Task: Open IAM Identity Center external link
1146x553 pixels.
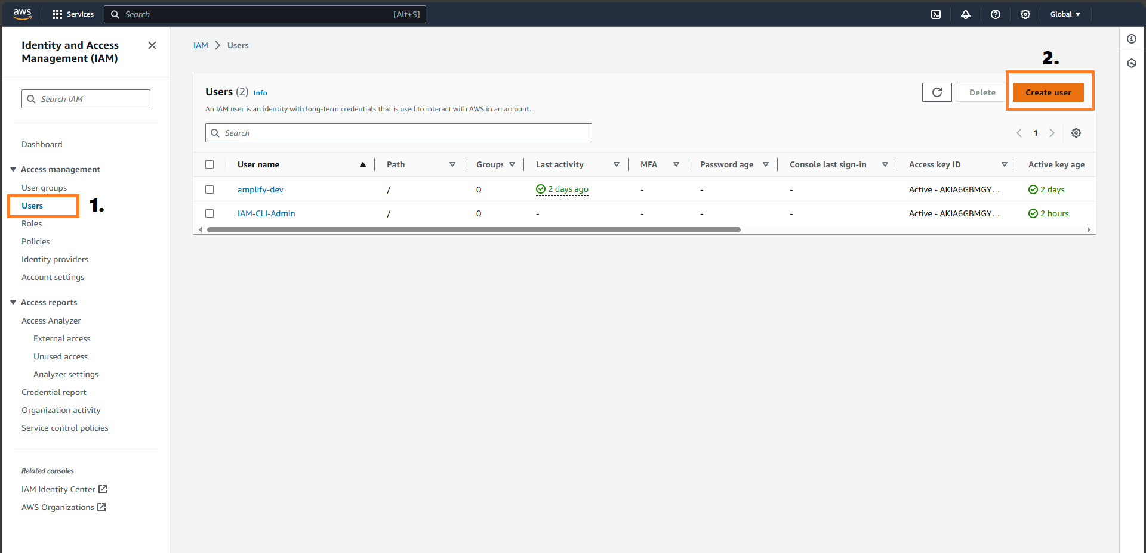Action: [64, 489]
